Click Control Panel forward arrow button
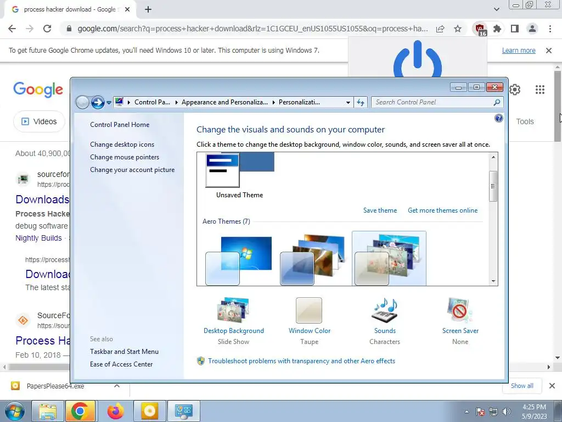The width and height of the screenshot is (562, 422). (98, 102)
